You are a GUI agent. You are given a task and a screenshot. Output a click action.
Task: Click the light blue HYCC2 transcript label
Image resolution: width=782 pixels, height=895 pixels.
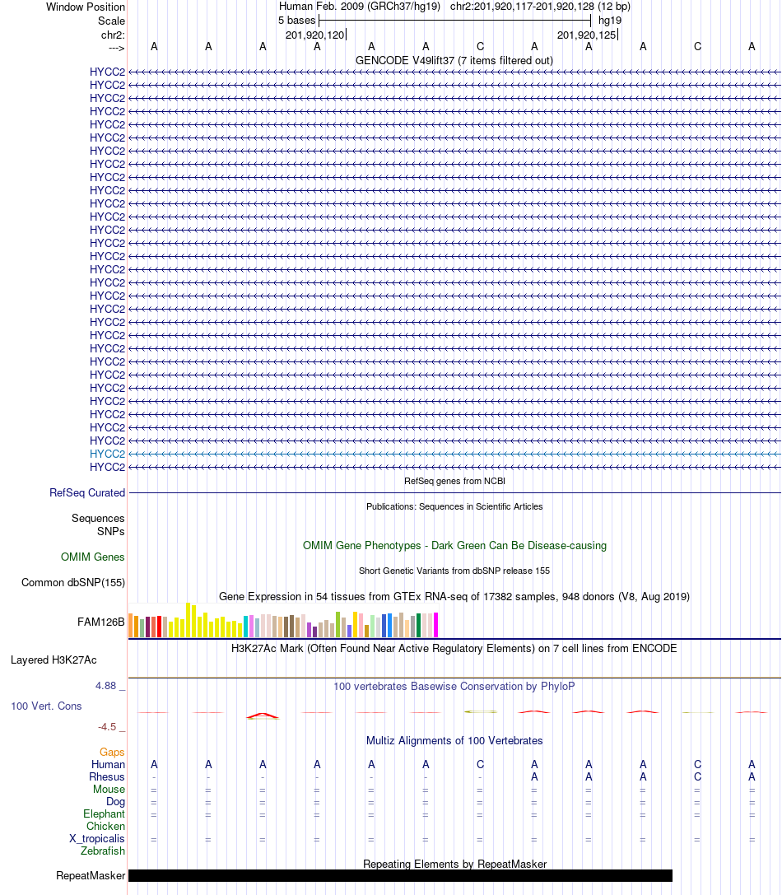pyautogui.click(x=107, y=454)
